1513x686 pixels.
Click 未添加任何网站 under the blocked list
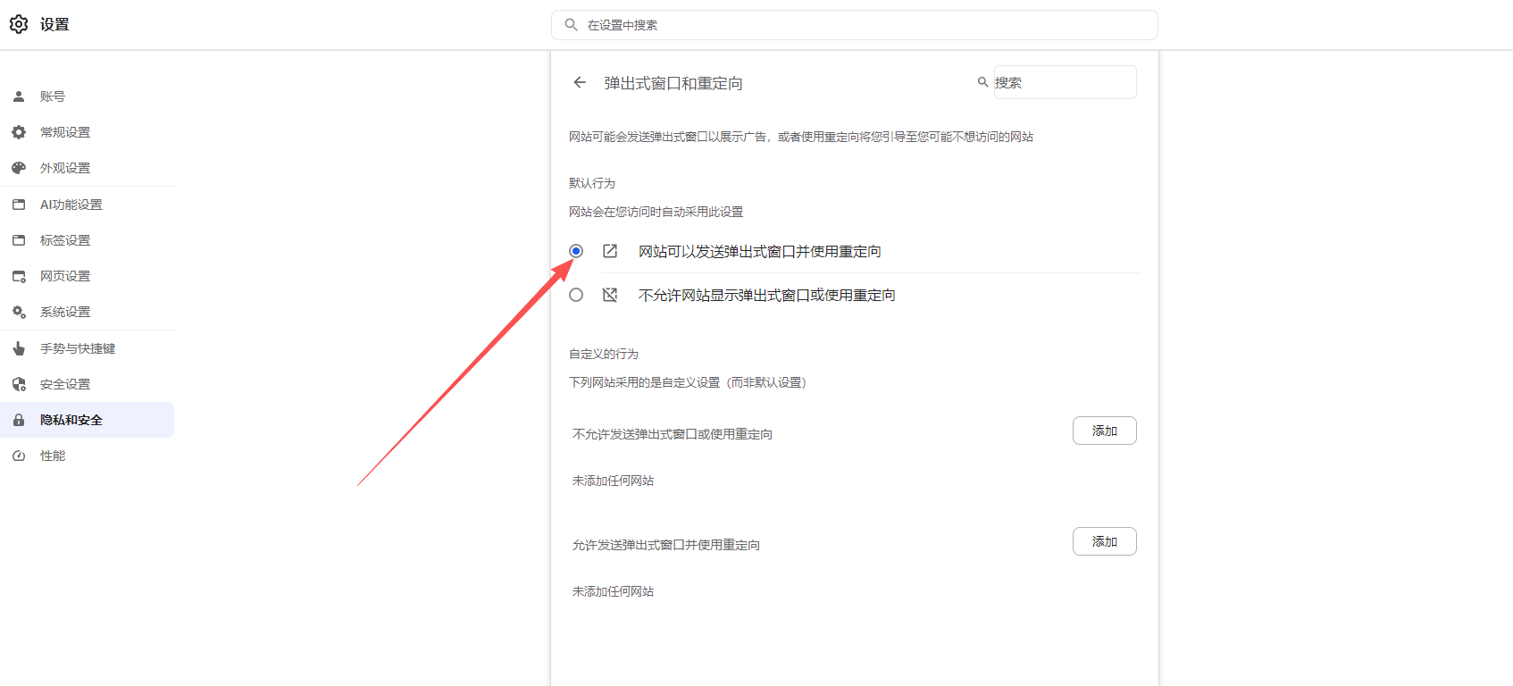614,481
